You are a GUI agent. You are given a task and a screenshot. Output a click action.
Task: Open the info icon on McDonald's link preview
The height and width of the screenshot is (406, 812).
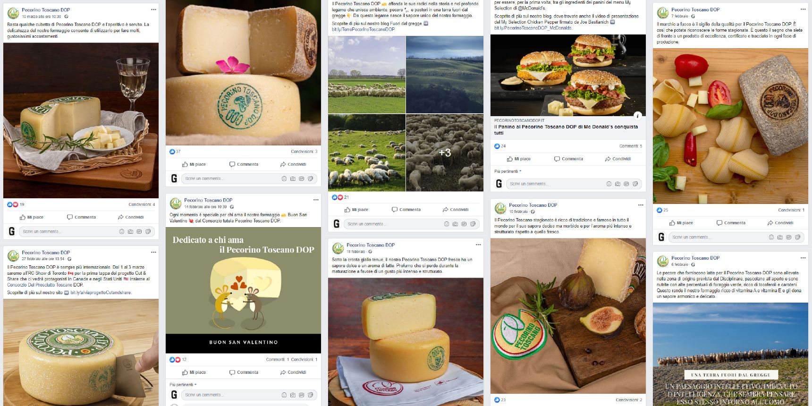[x=637, y=116]
